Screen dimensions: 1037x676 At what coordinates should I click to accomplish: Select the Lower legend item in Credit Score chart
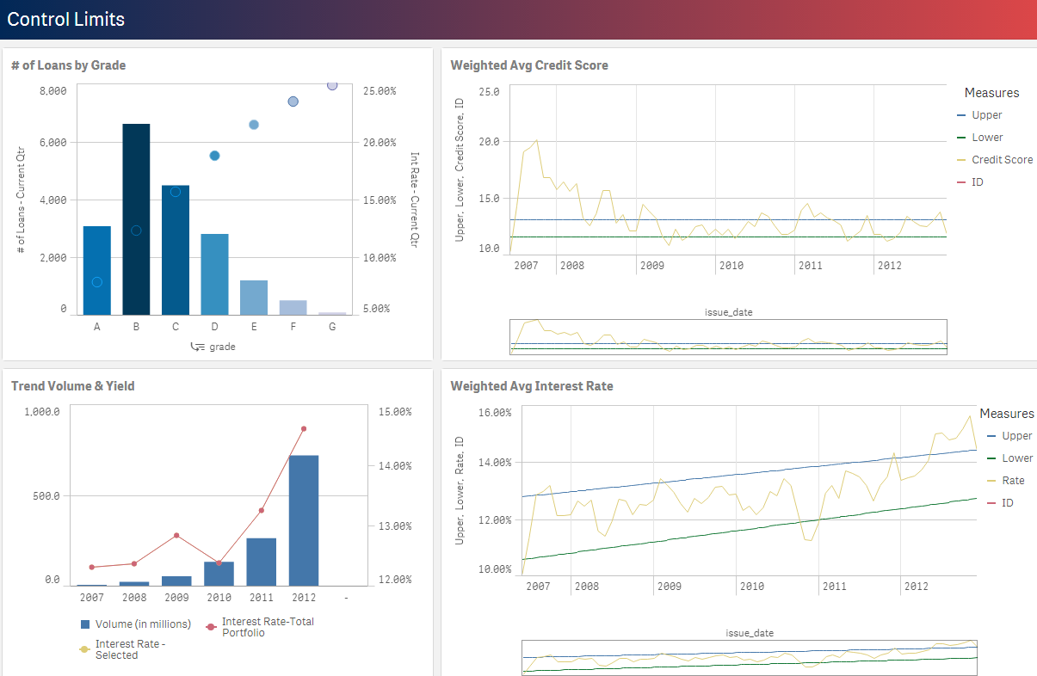tap(986, 138)
